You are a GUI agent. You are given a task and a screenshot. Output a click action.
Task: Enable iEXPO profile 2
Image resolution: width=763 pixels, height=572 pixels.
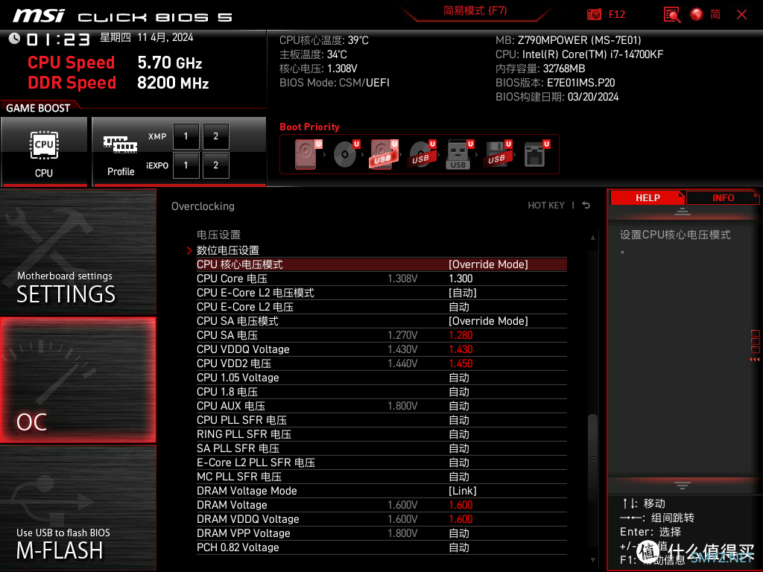click(215, 165)
